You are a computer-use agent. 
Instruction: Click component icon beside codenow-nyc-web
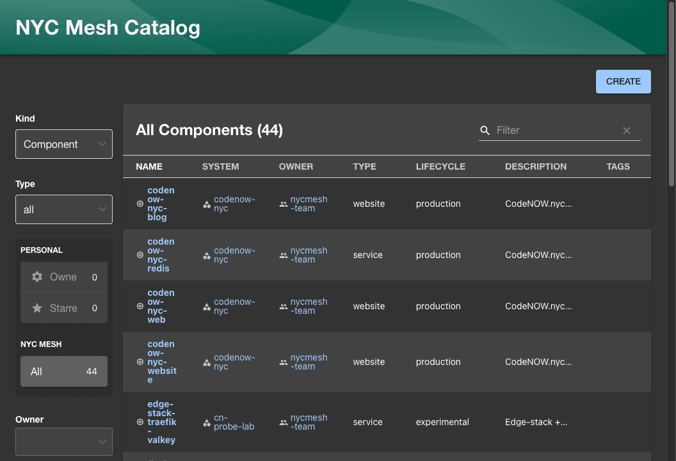(140, 306)
